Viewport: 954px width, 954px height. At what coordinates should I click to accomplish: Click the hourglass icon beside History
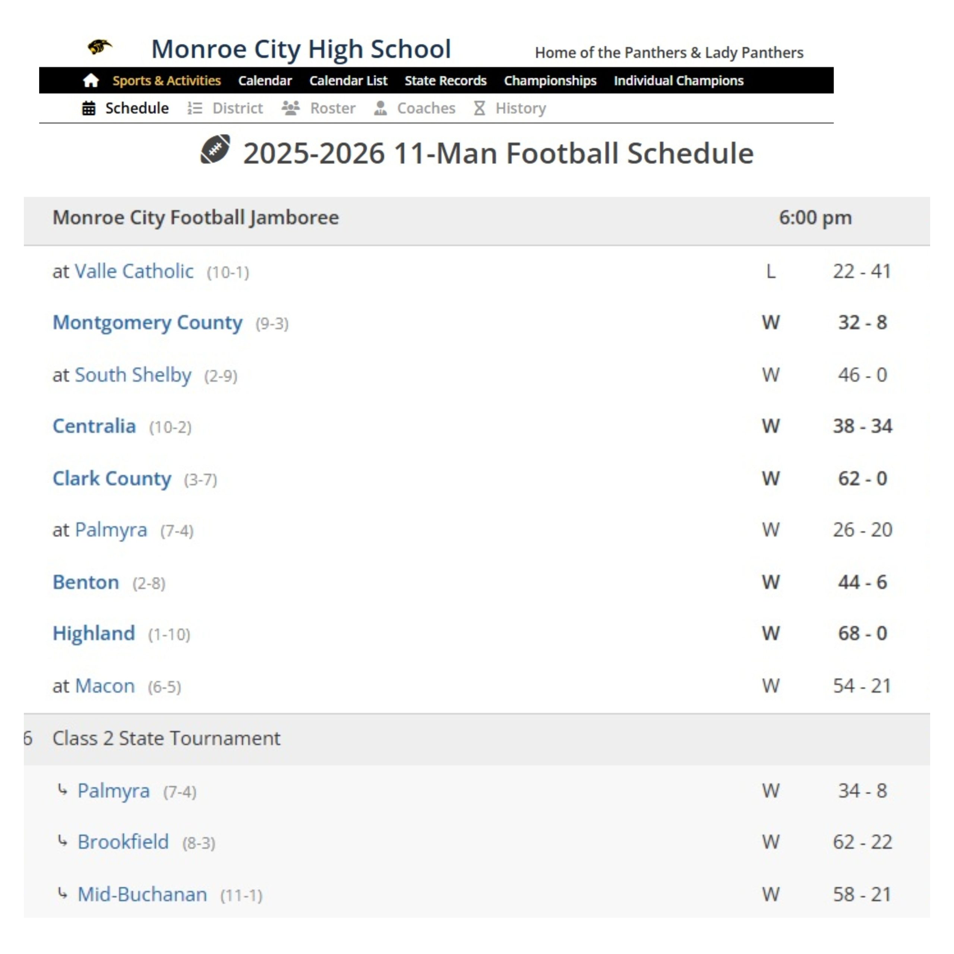point(480,108)
